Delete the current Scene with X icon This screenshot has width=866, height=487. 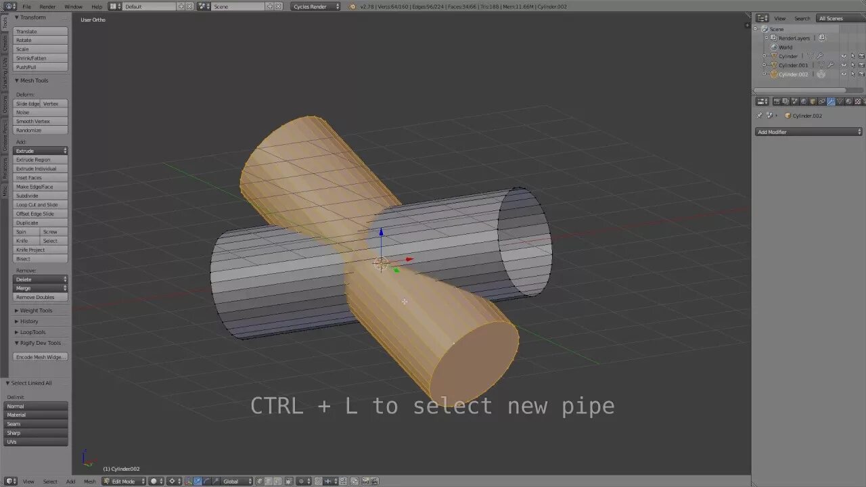278,6
